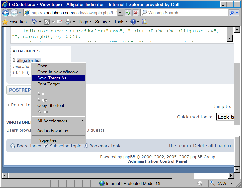Click the Research toolbar icon
The width and height of the screenshot is (242, 188).
tap(144, 22)
